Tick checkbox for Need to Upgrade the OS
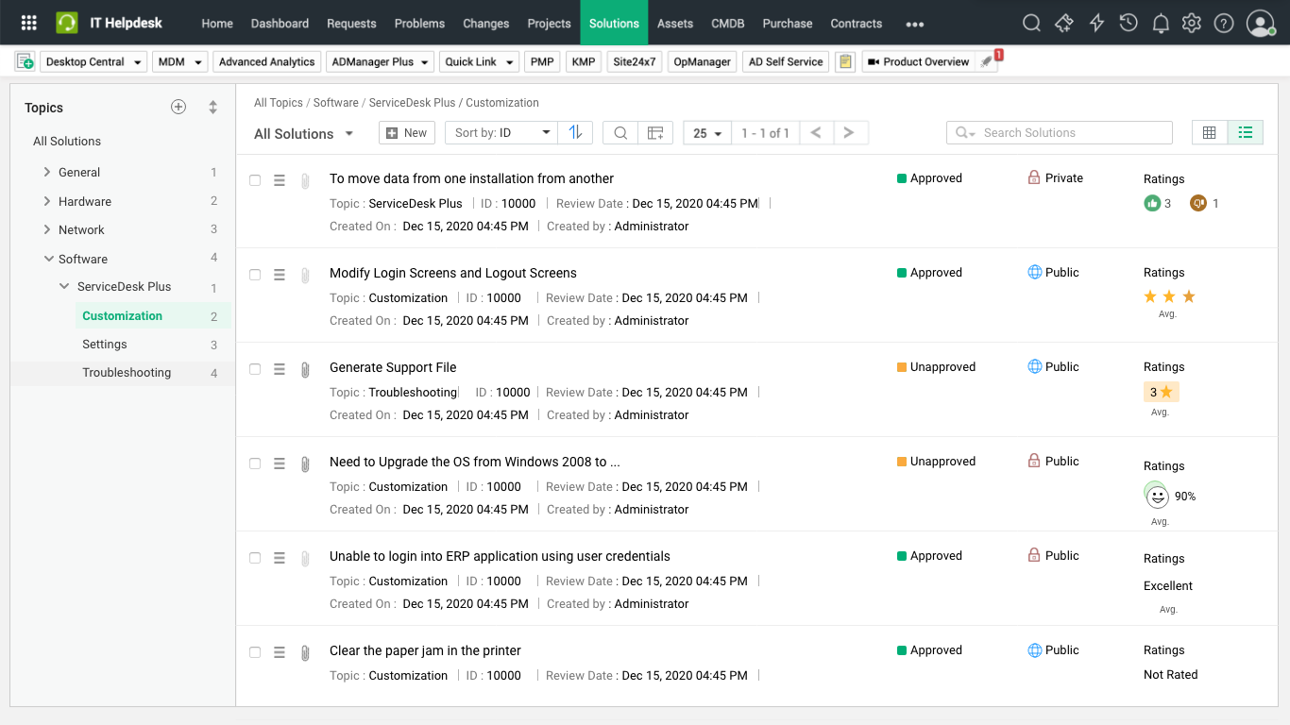1290x725 pixels. (x=255, y=463)
